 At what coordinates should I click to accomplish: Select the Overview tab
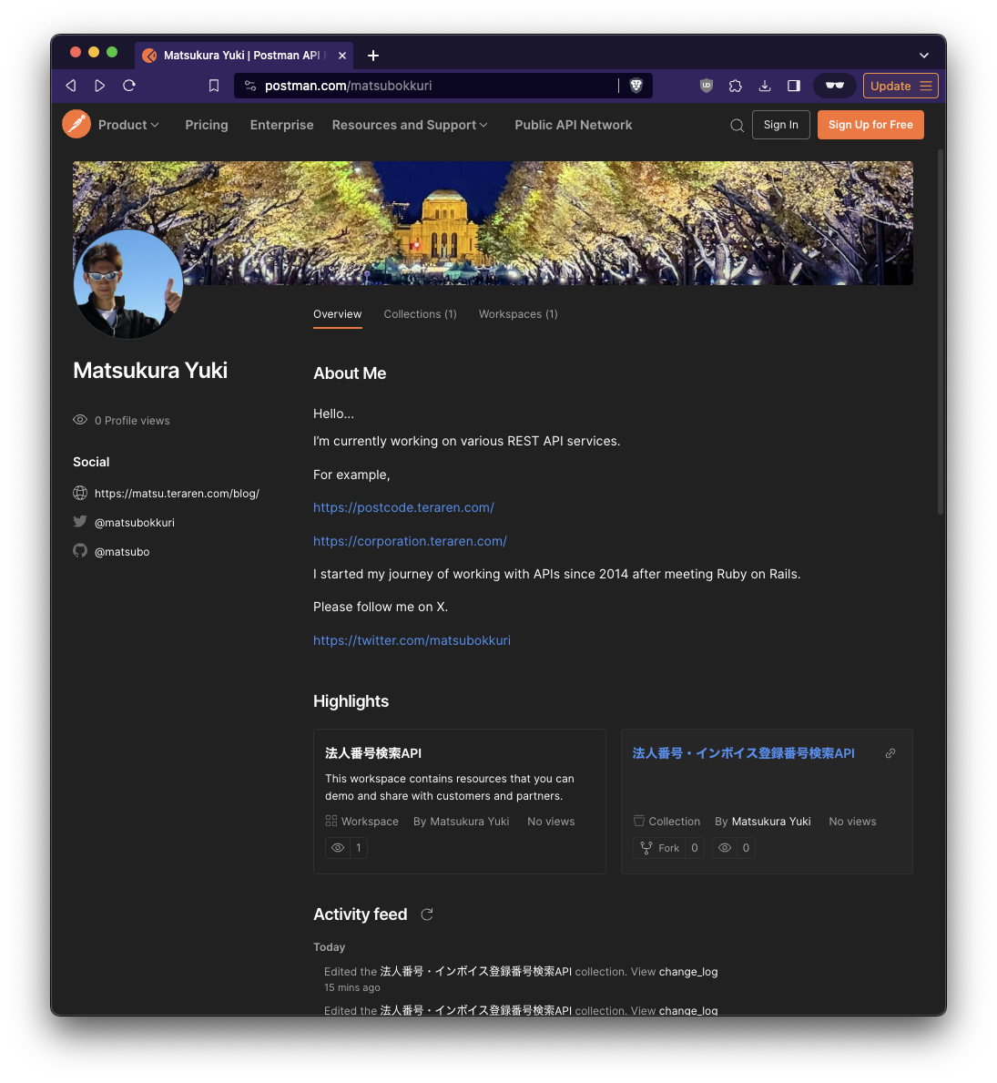337,314
